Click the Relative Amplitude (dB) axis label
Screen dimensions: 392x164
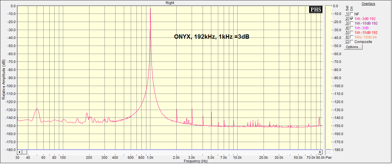pyautogui.click(x=3, y=80)
